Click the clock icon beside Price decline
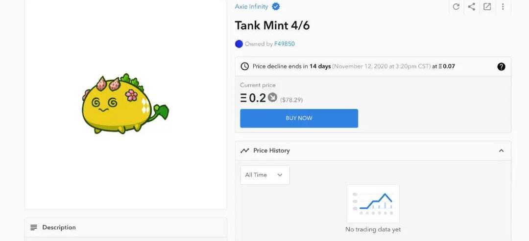The height and width of the screenshot is (241, 529). coord(245,66)
